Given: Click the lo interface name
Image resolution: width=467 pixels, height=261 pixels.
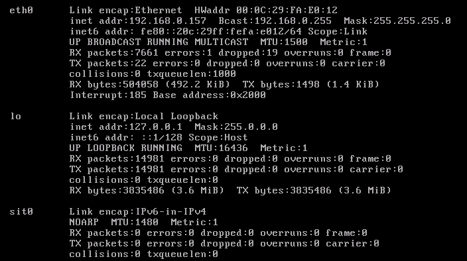Looking at the screenshot, I should (15, 116).
